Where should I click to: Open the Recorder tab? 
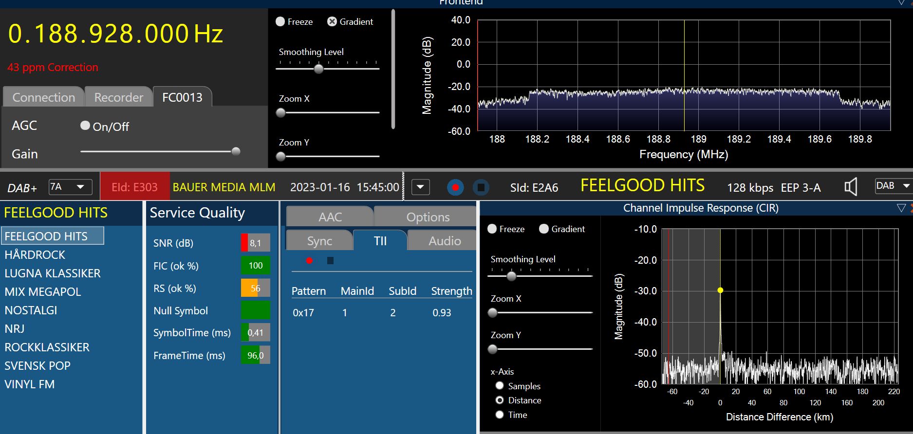[x=118, y=97]
